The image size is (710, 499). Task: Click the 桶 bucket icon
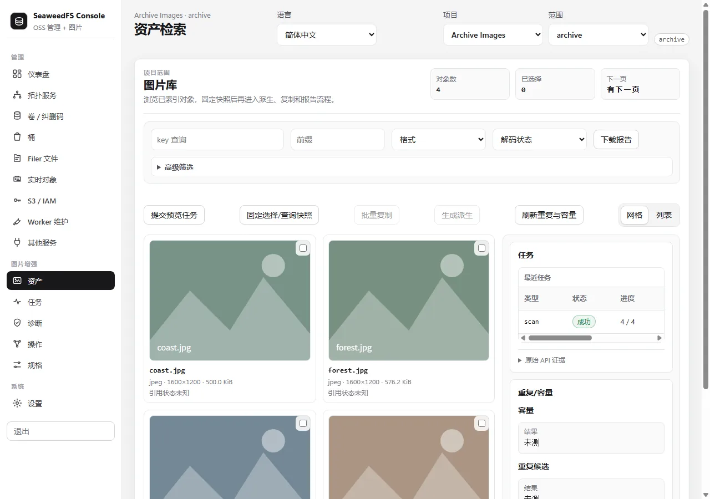(x=17, y=138)
